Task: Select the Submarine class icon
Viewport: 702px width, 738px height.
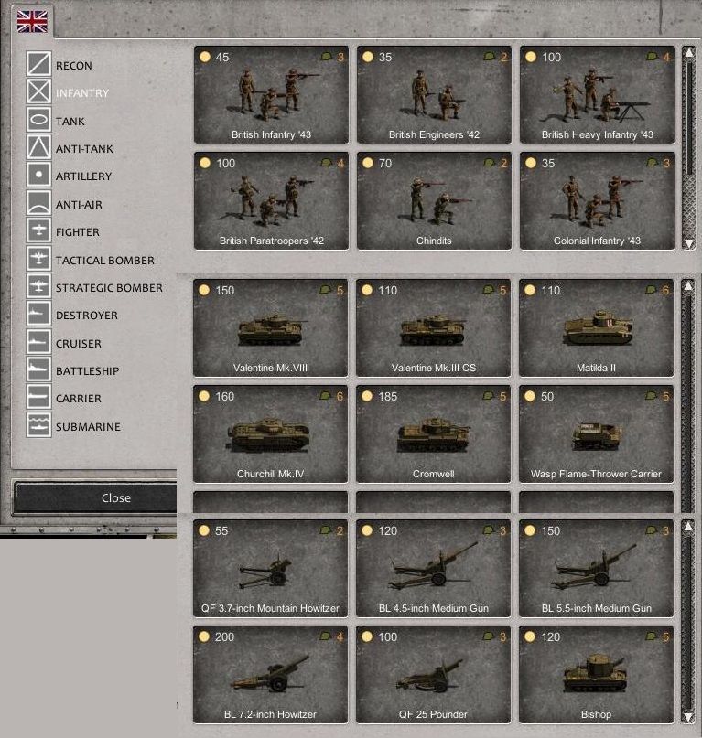Action: [x=38, y=424]
